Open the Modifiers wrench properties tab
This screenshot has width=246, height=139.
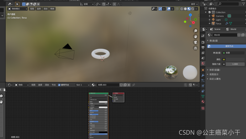pyautogui.click(x=203, y=75)
